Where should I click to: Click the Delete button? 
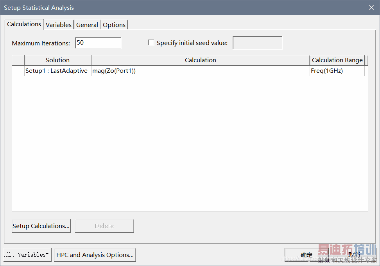tap(104, 226)
